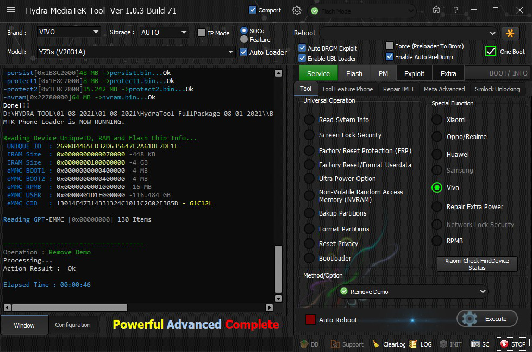
Task: Open the Extra tab
Action: (x=448, y=73)
